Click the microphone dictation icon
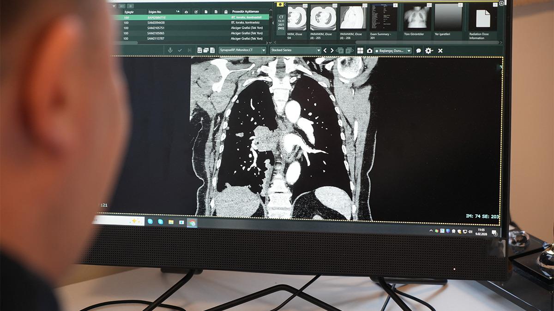554x311 pixels. (x=170, y=50)
